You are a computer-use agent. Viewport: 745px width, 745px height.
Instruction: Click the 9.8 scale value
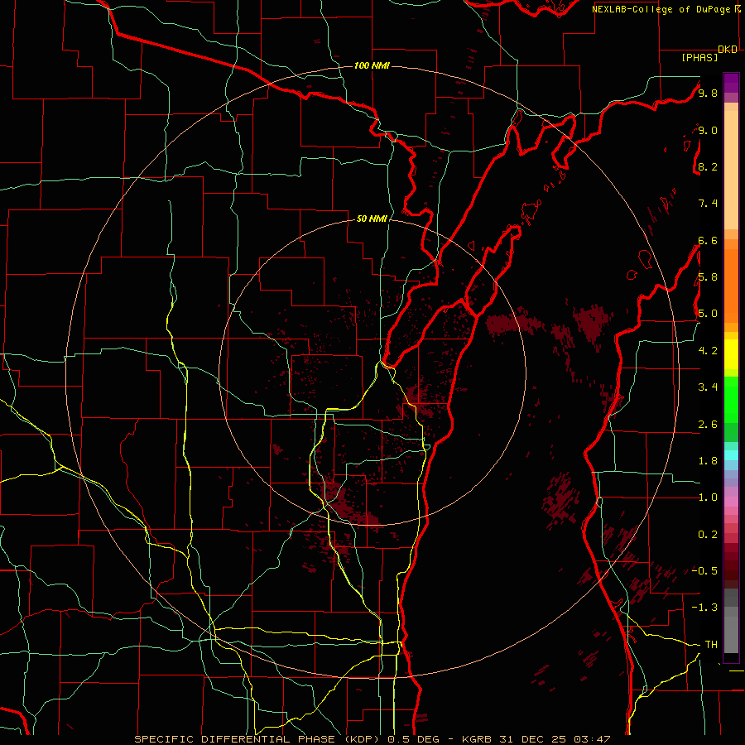click(x=708, y=93)
